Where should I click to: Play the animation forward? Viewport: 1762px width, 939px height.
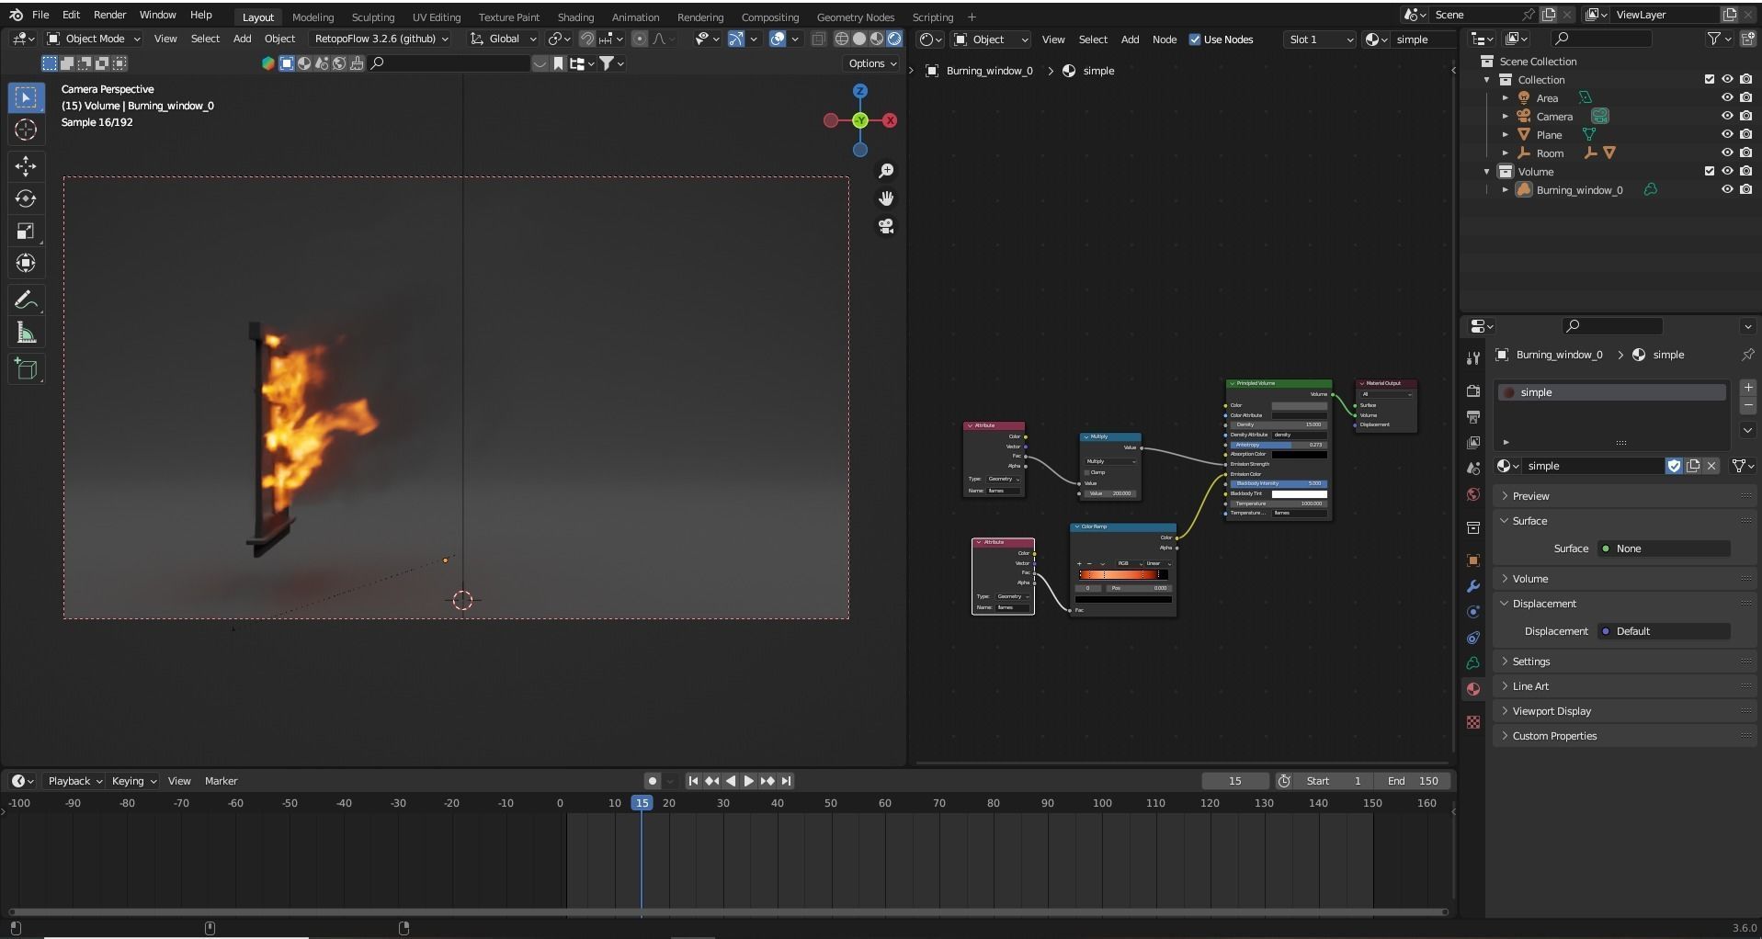(748, 781)
